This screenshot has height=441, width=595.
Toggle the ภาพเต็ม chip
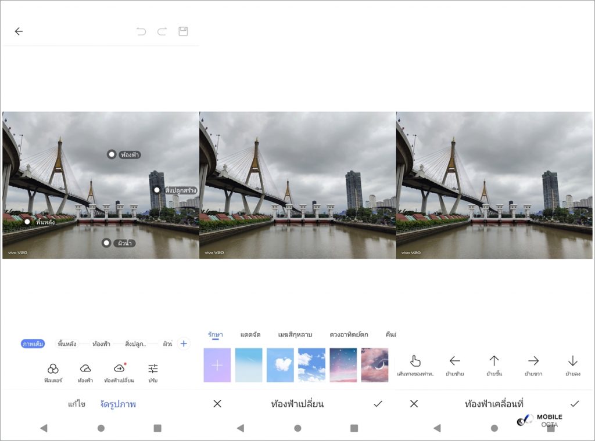pyautogui.click(x=33, y=344)
